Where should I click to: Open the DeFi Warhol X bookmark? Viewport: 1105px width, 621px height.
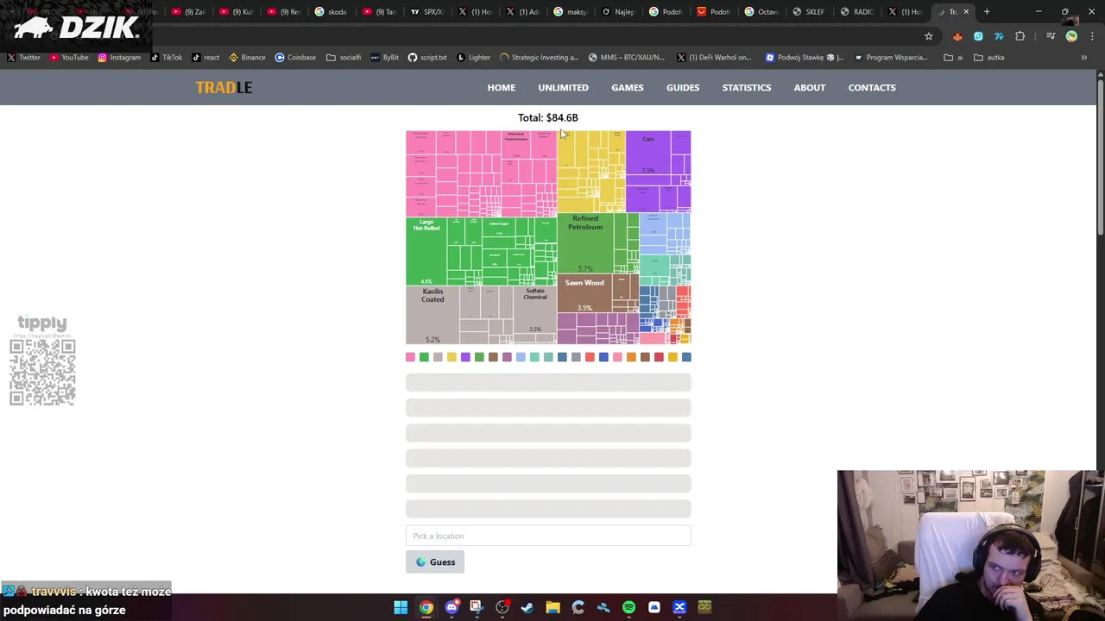pos(714,58)
